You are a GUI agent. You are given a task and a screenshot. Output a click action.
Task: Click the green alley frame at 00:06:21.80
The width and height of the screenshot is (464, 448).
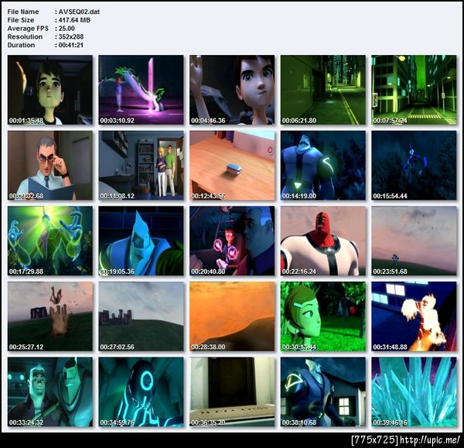coord(322,90)
